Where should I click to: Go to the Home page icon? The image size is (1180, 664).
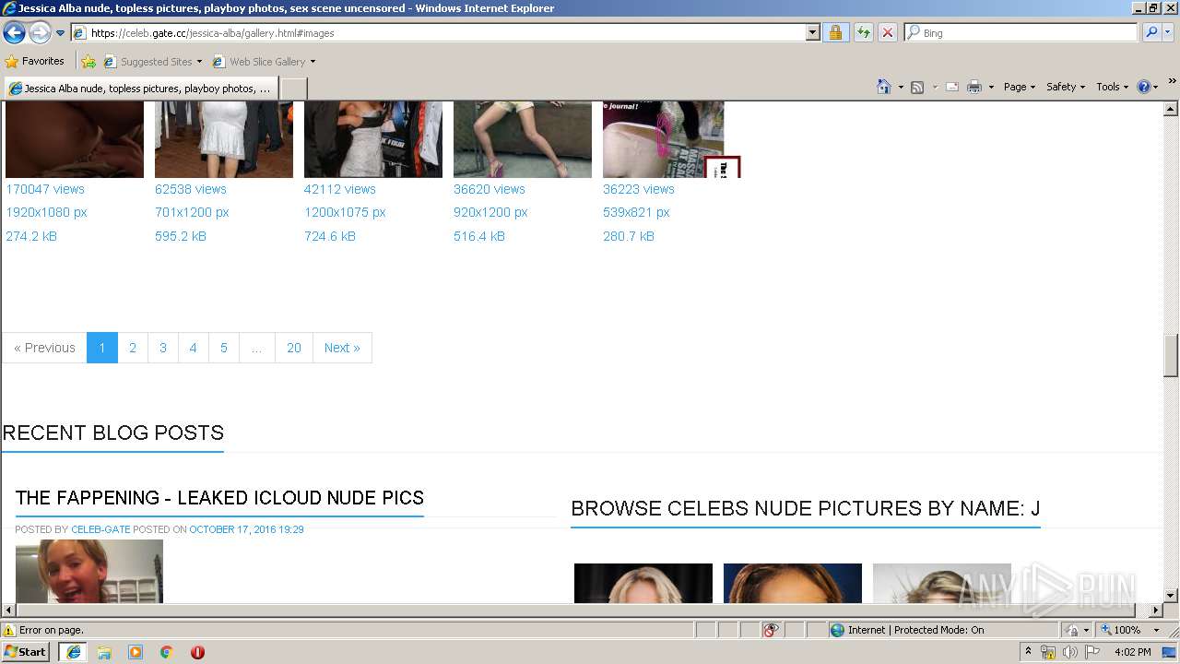click(x=883, y=87)
